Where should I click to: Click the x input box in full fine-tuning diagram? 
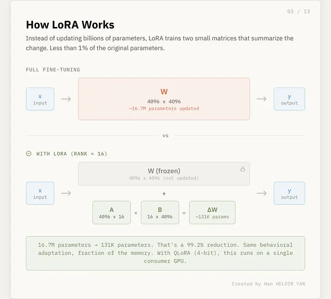[x=40, y=99]
